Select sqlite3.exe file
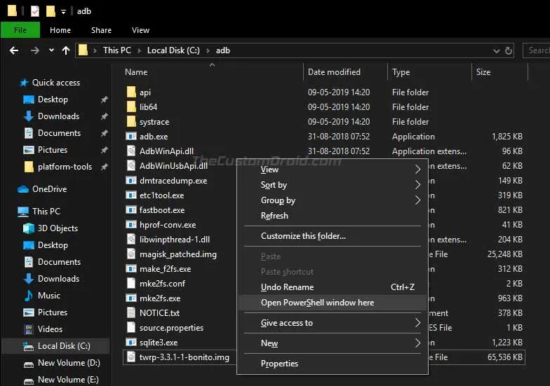The width and height of the screenshot is (550, 386). [159, 343]
